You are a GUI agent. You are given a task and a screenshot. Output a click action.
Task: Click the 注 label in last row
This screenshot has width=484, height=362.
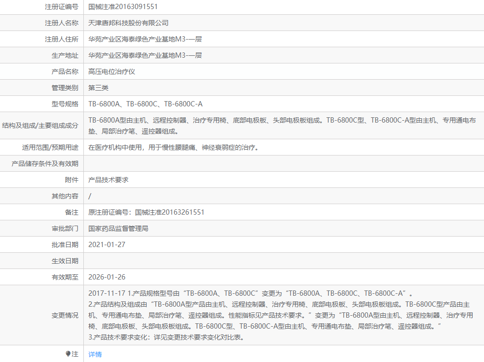[x=75, y=354]
